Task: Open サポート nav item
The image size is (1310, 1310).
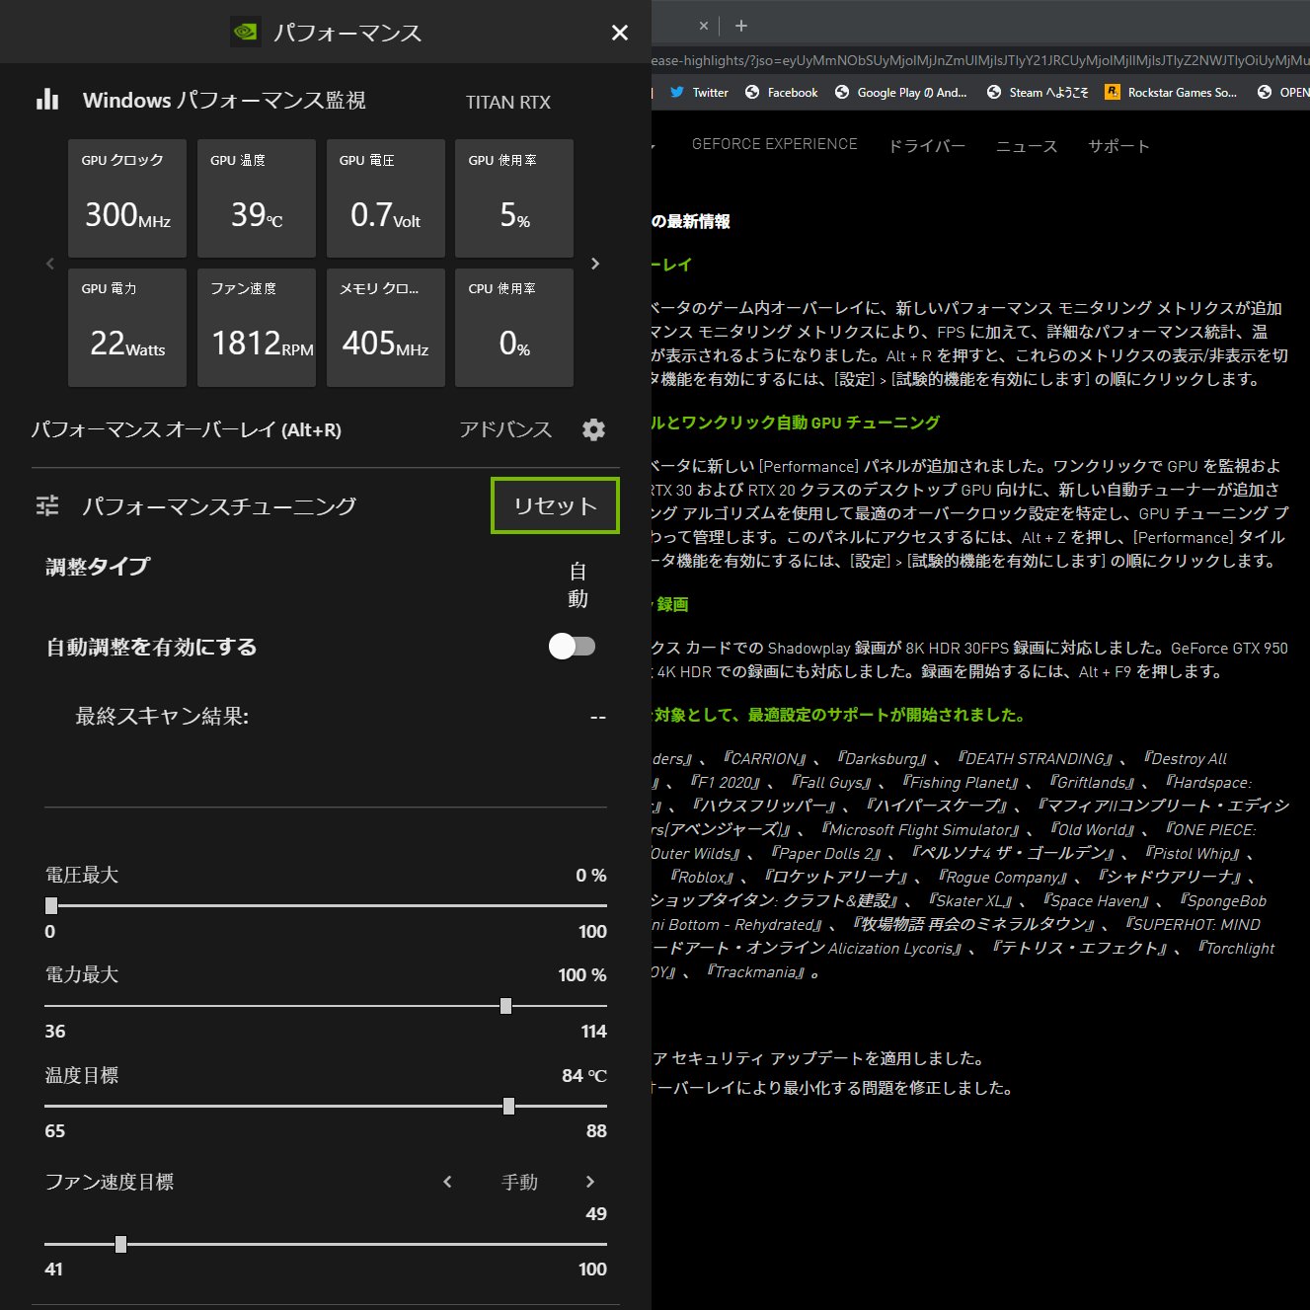Action: [1119, 146]
